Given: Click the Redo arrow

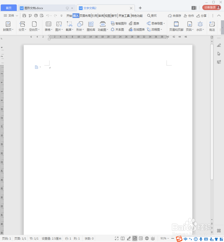Looking at the screenshot, I should point(55,16).
